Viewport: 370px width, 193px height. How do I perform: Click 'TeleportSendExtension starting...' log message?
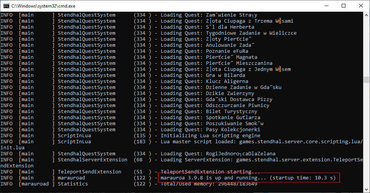click(206, 172)
